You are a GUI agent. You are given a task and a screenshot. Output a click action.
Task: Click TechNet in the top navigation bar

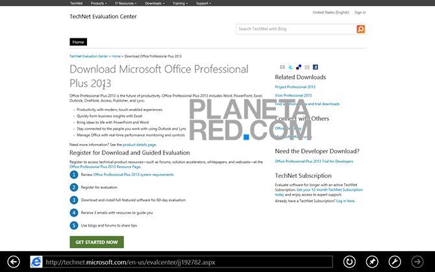tap(76, 3)
